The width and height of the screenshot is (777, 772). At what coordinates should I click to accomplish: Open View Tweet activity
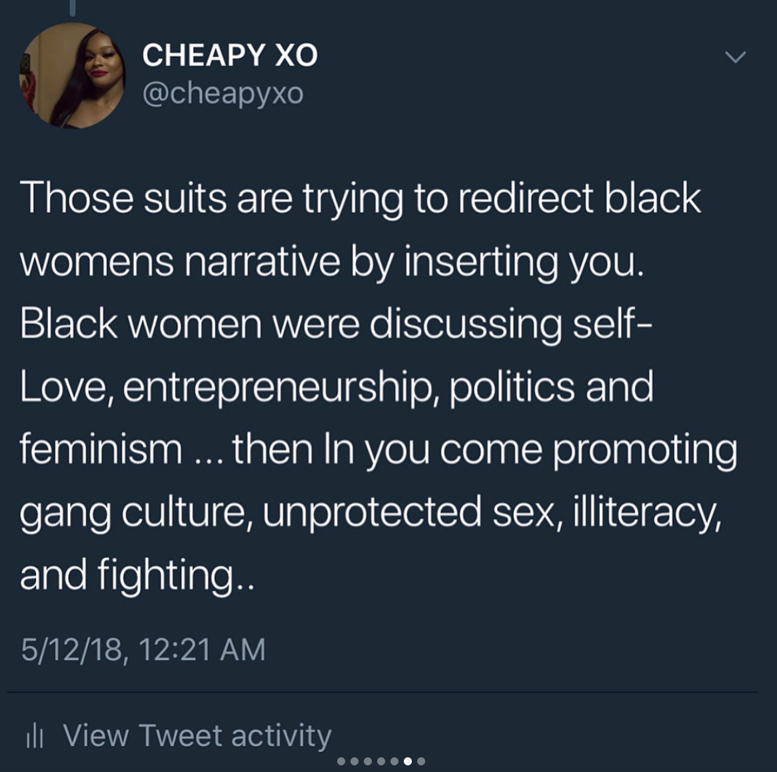coord(197,735)
